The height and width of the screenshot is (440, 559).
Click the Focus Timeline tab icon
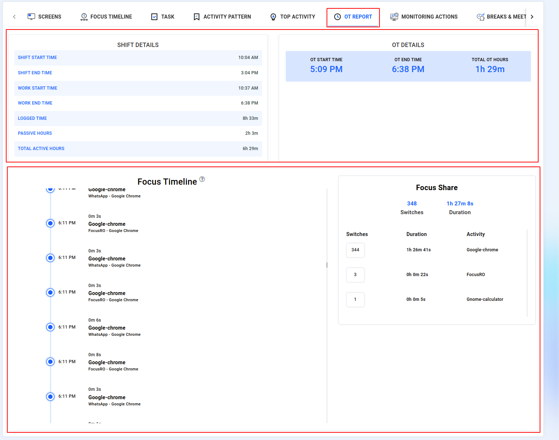pyautogui.click(x=84, y=17)
